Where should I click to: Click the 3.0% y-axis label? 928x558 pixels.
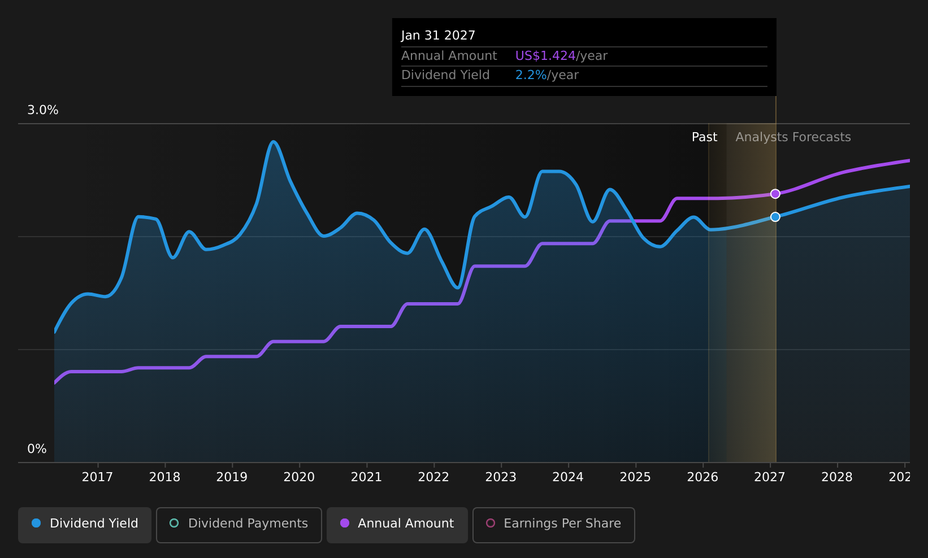click(x=43, y=110)
